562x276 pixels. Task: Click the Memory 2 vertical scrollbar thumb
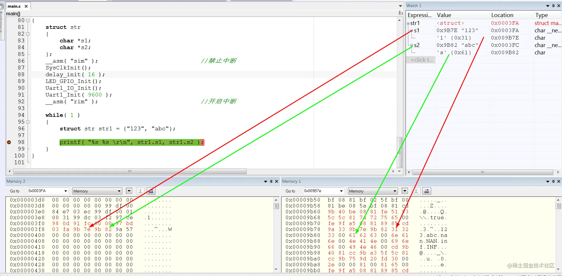tap(276, 206)
